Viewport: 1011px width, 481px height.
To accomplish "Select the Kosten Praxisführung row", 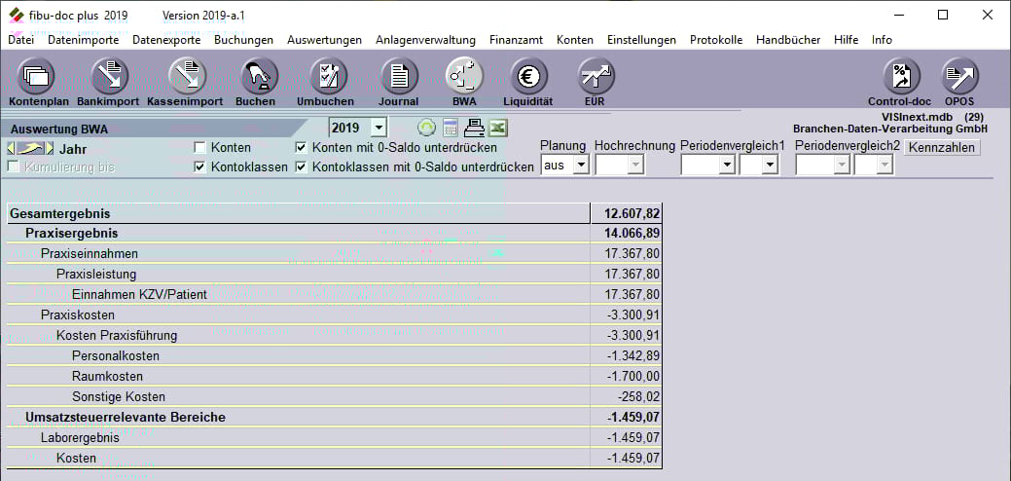I will (334, 335).
